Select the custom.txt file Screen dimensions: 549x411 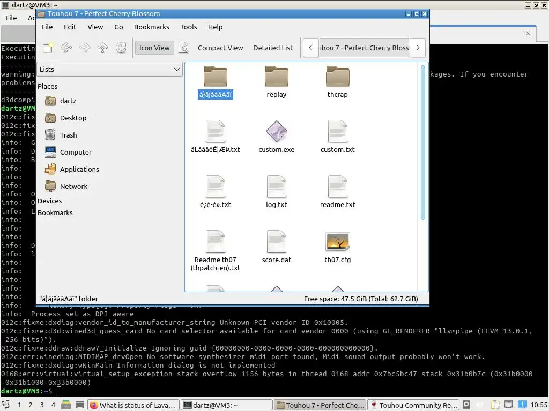[338, 137]
